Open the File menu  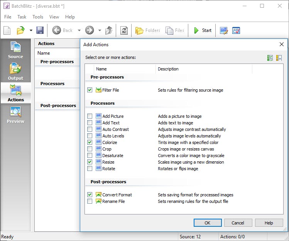pos(8,17)
